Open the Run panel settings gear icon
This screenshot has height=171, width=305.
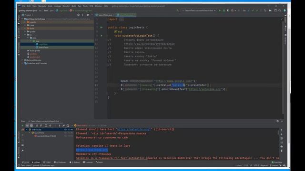[277, 121]
